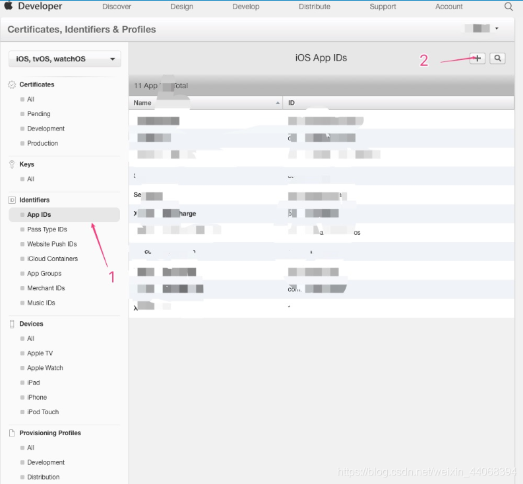The width and height of the screenshot is (523, 484).
Task: Click the Name column header
Action: click(x=206, y=103)
